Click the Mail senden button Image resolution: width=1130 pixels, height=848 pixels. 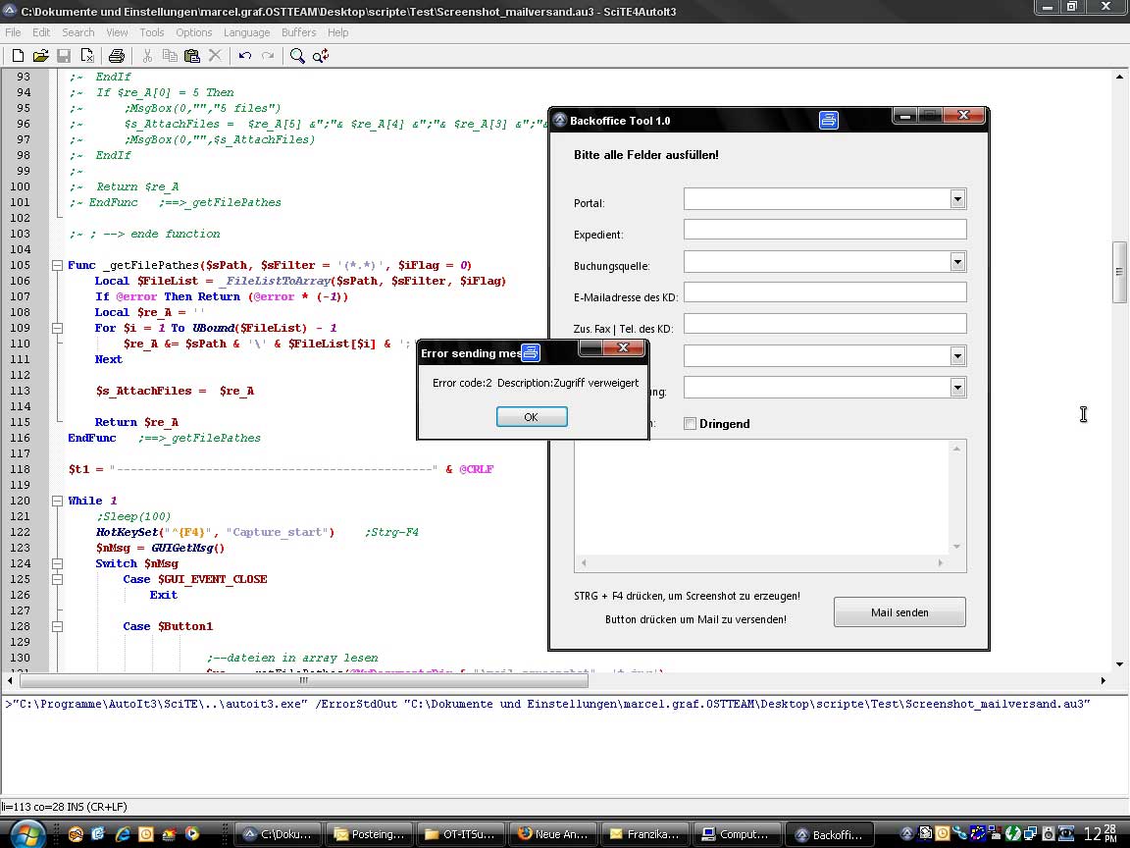point(899,612)
